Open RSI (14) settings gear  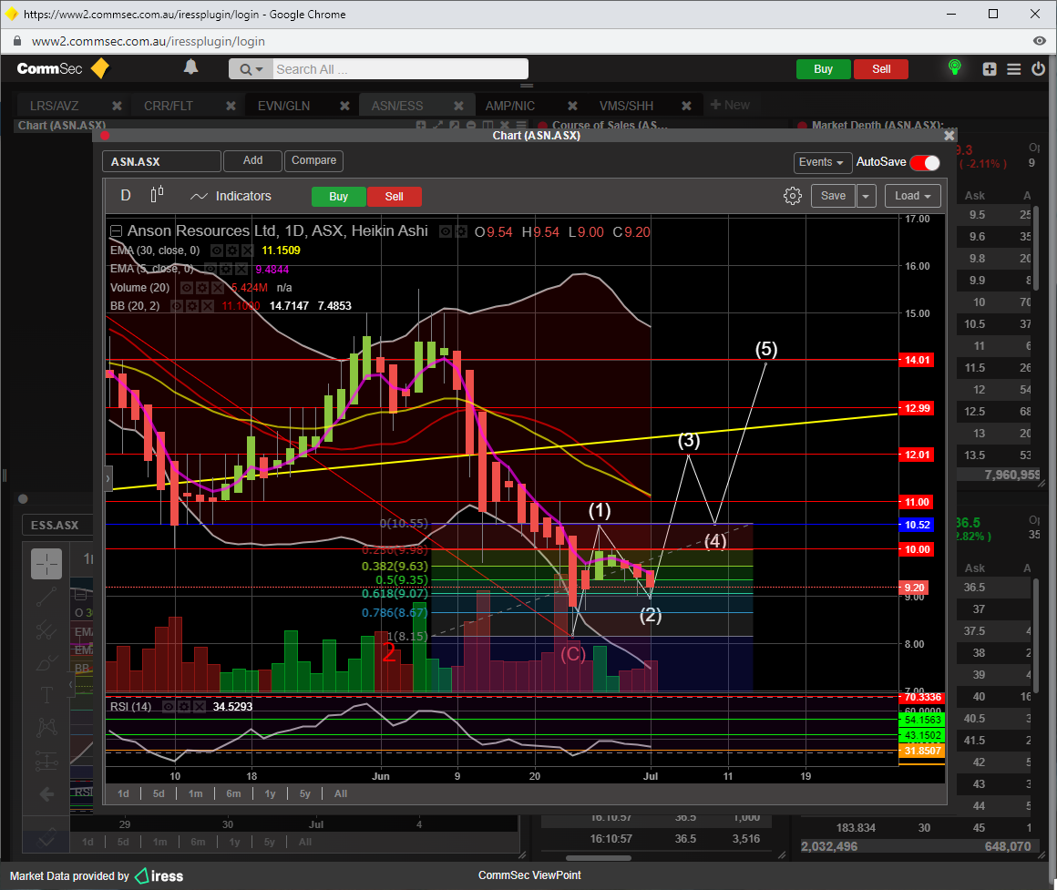click(184, 707)
